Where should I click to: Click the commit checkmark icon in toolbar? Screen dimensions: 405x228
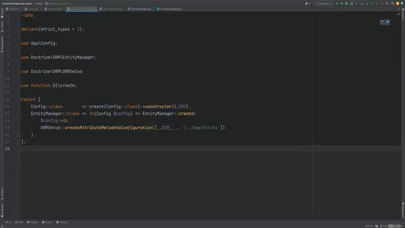[x=372, y=3]
